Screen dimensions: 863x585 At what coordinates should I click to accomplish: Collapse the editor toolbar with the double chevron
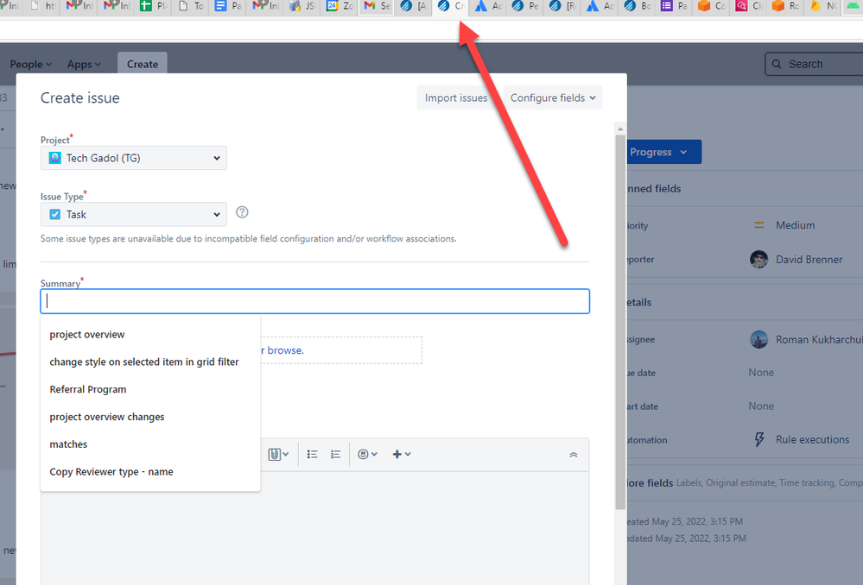[x=574, y=455]
